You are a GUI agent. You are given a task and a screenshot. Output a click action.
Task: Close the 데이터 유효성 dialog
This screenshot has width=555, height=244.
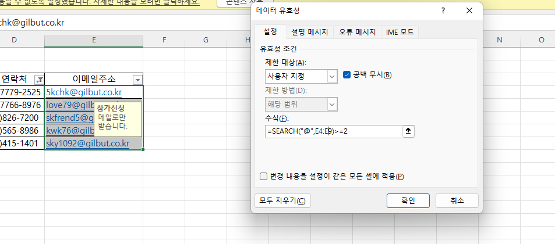point(469,11)
